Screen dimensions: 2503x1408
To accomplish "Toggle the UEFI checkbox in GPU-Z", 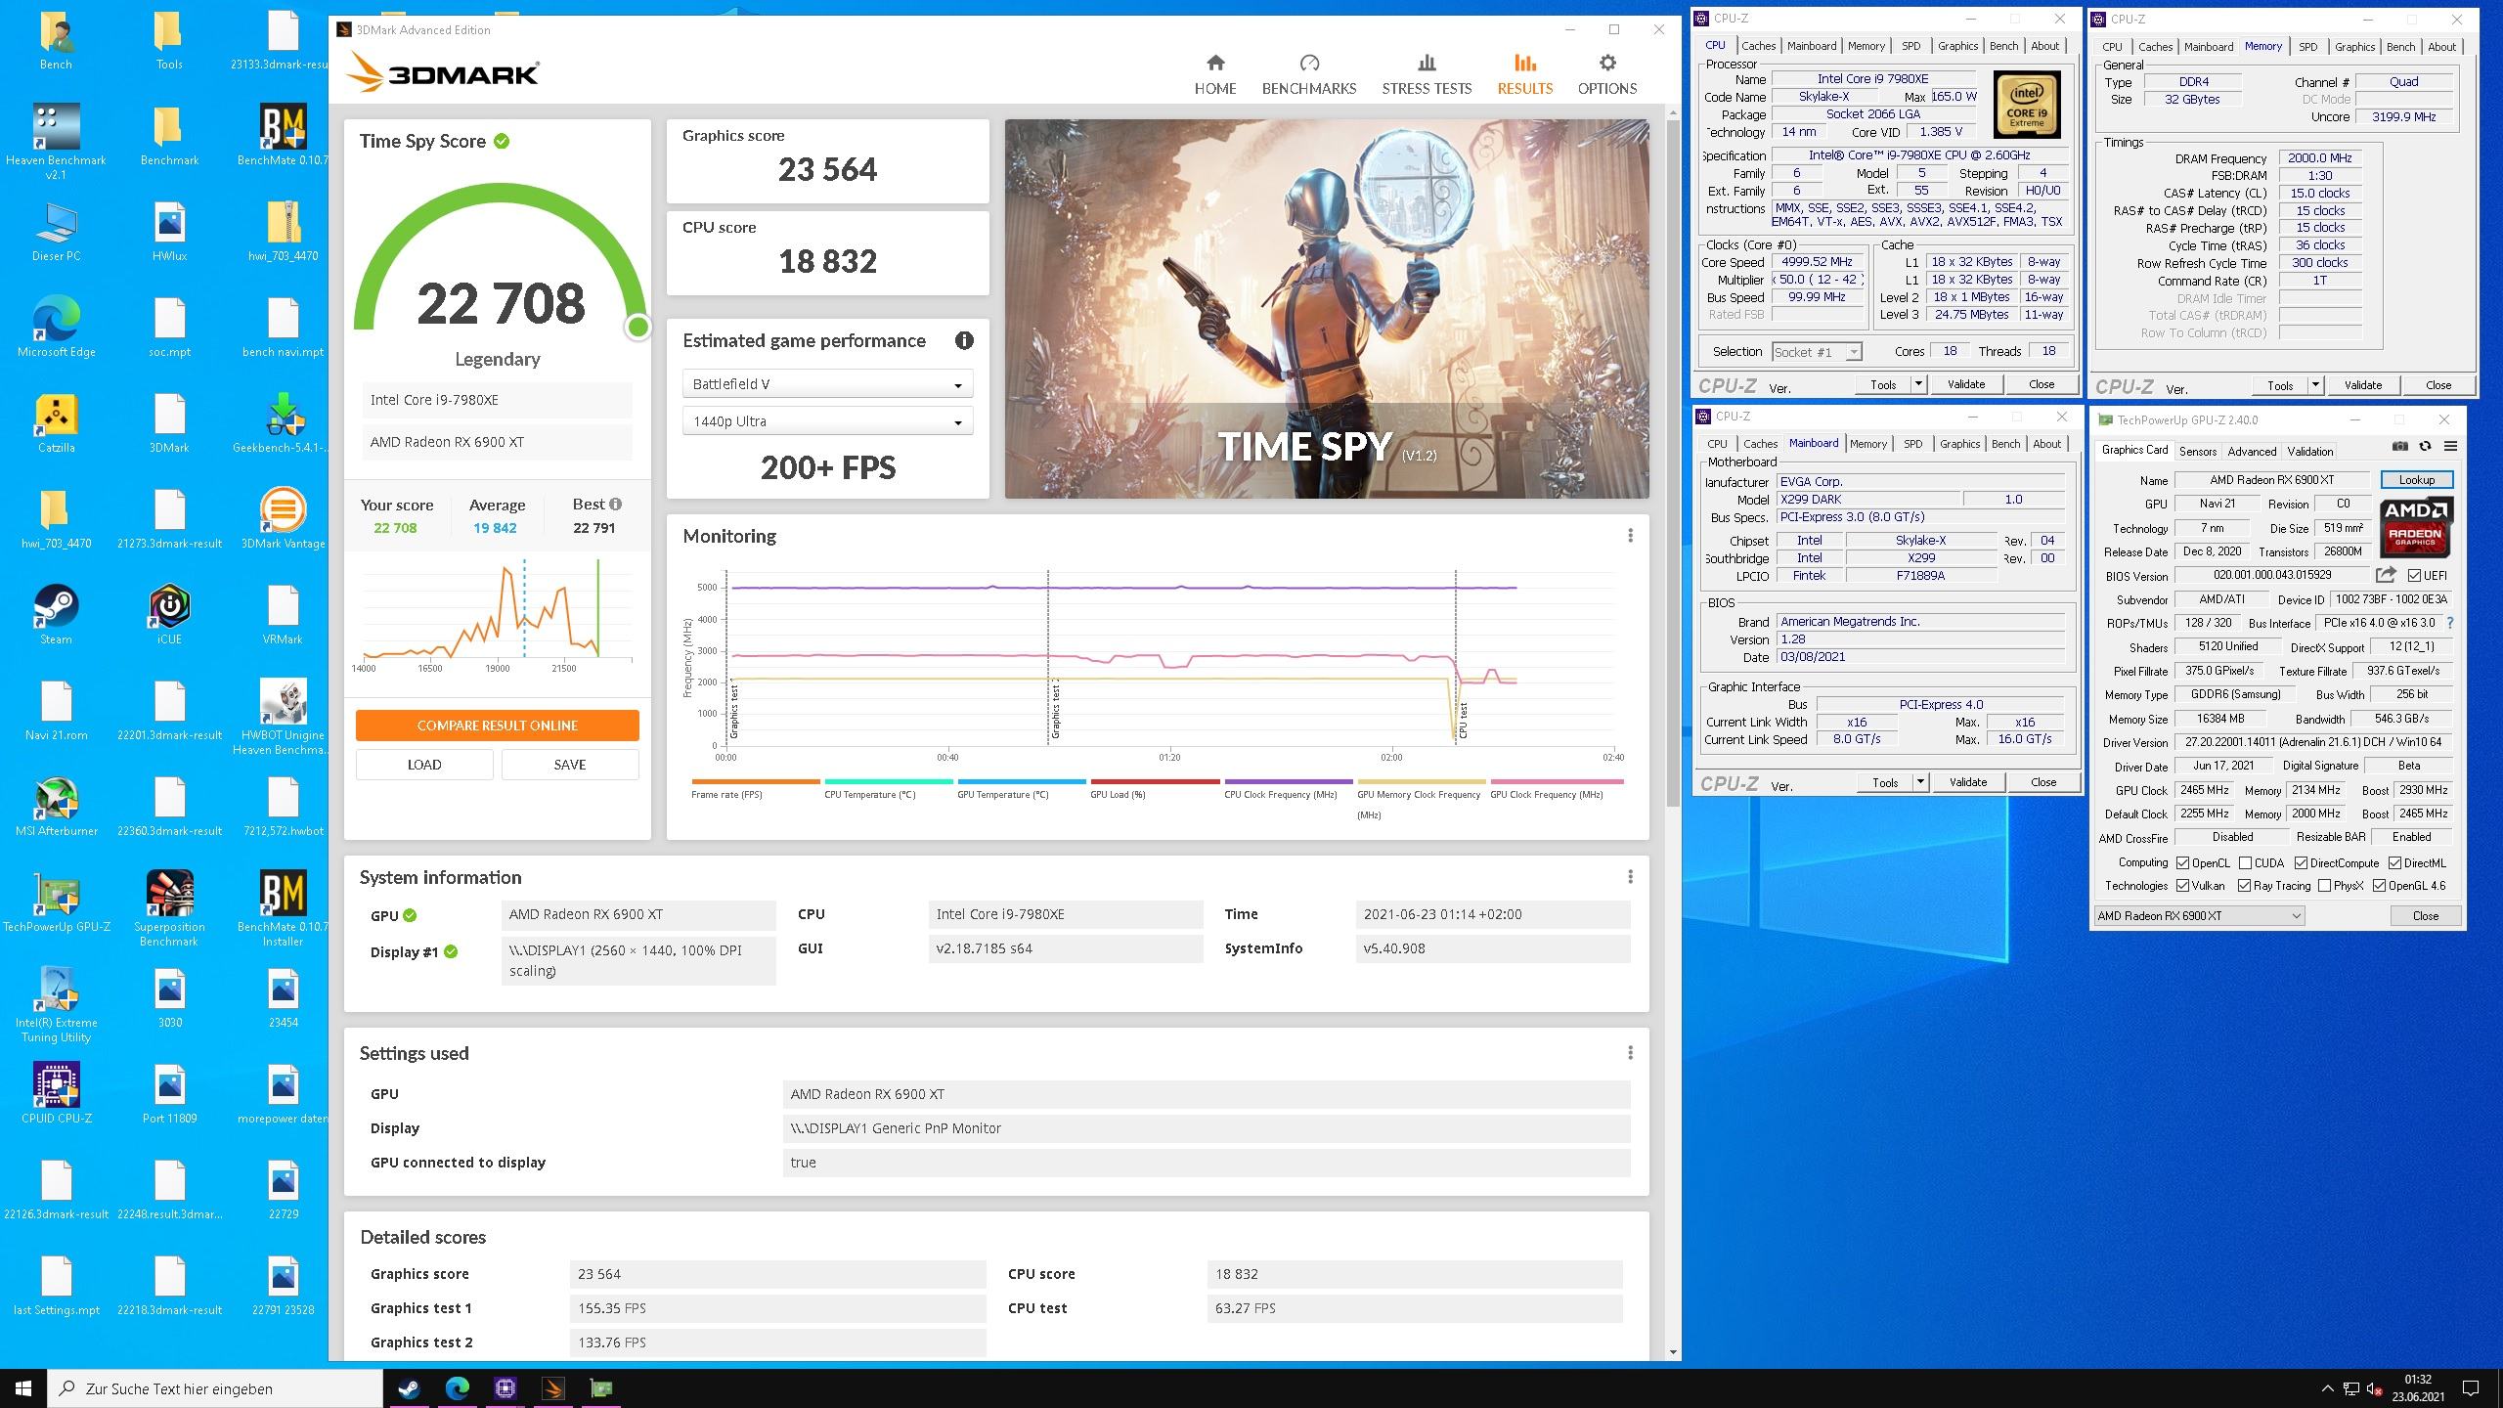I will pos(2414,576).
